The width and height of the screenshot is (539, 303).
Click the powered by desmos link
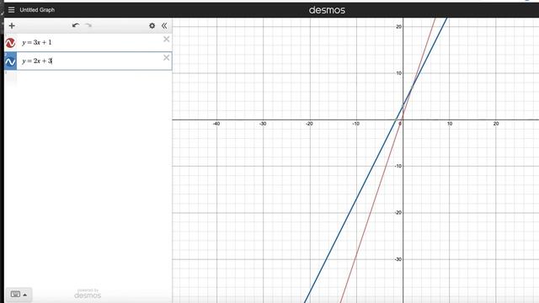[88, 294]
